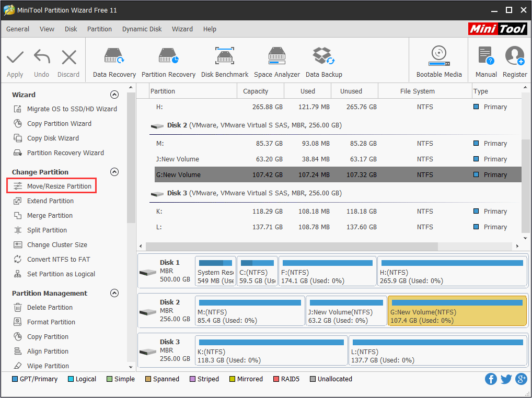532x398 pixels.
Task: Choose Format Partition
Action: point(44,322)
